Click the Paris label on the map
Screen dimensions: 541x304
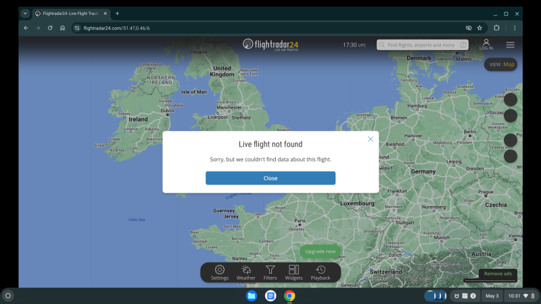300,221
